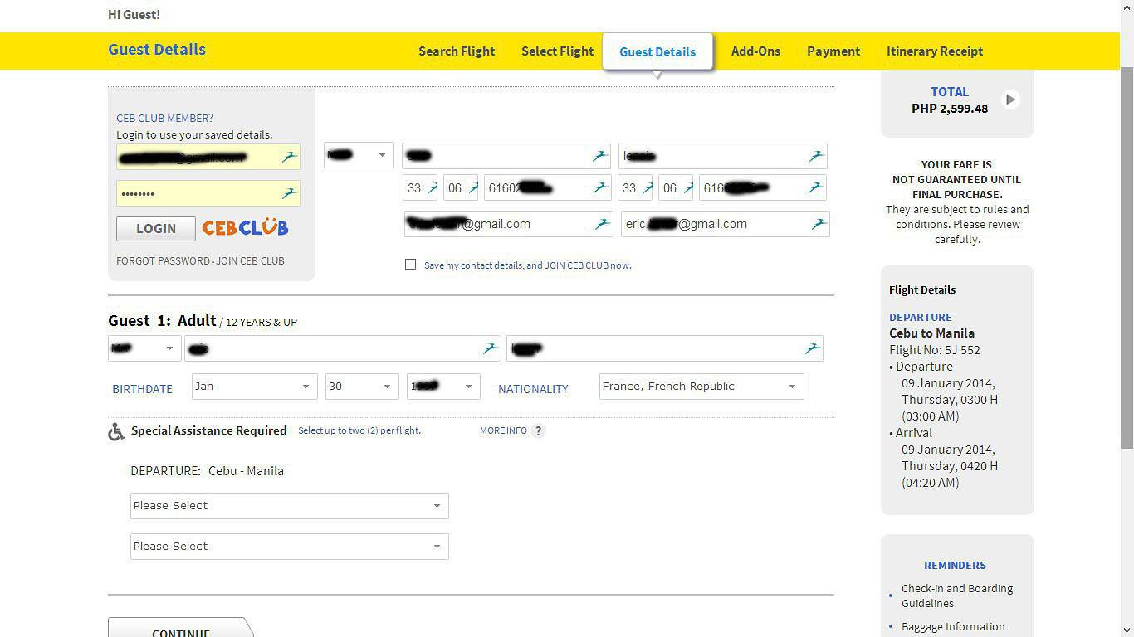Click the CEB Club password field
The image size is (1134, 637).
(208, 193)
